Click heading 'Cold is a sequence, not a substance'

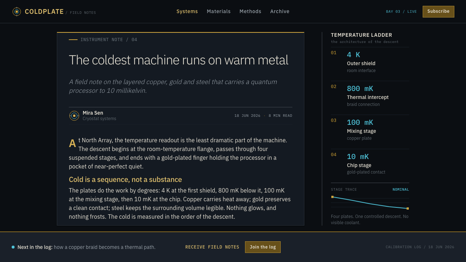[125, 179]
